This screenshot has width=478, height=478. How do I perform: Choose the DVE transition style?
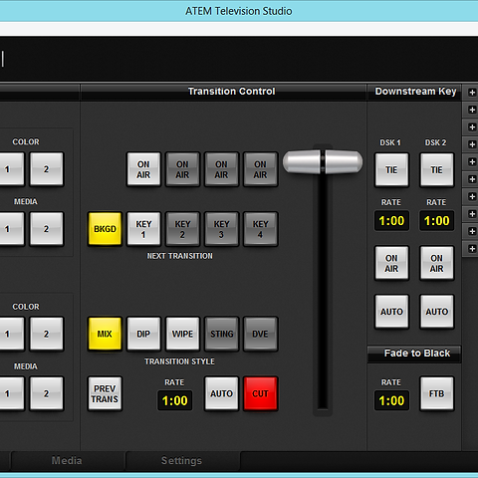pyautogui.click(x=260, y=334)
